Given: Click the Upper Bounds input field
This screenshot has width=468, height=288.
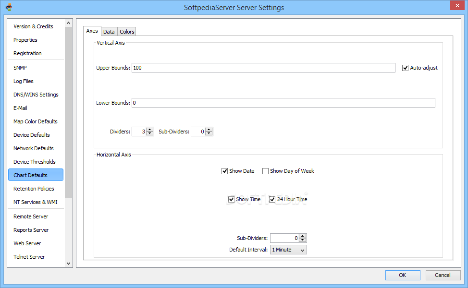Looking at the screenshot, I should (x=263, y=68).
